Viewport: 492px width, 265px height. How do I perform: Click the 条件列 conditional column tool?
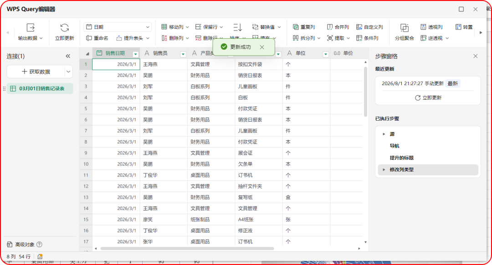tap(368, 38)
